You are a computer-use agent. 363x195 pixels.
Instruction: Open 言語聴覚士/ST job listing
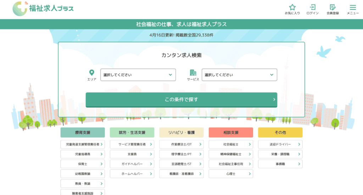(181, 164)
